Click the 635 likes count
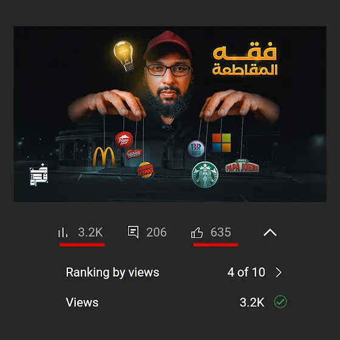The image size is (340, 340). [x=221, y=233]
